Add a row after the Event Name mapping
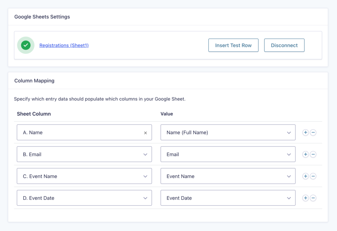Screen dimensions: 337x231 (305, 176)
